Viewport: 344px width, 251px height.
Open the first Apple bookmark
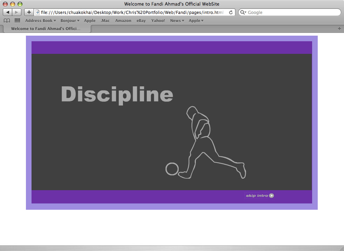(90, 21)
